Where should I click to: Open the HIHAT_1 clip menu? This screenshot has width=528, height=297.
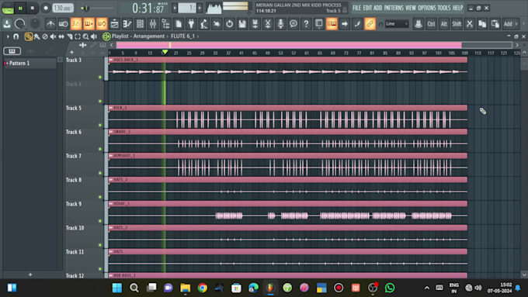click(111, 203)
